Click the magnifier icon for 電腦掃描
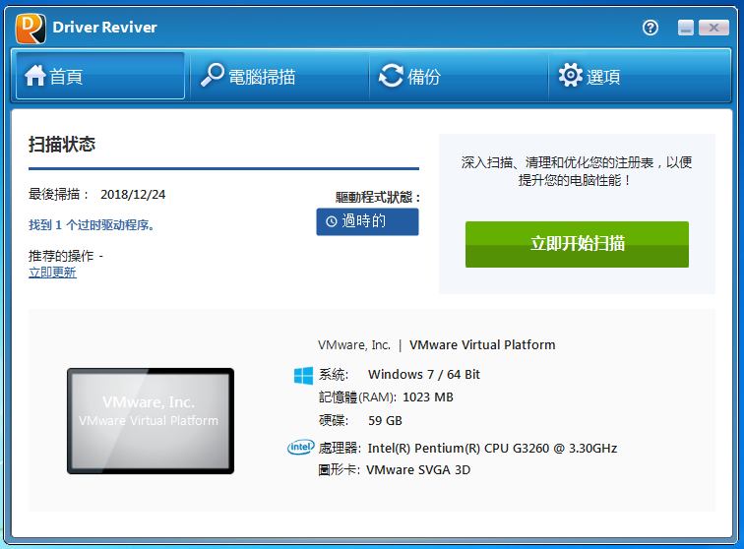This screenshot has width=744, height=549. tap(213, 75)
